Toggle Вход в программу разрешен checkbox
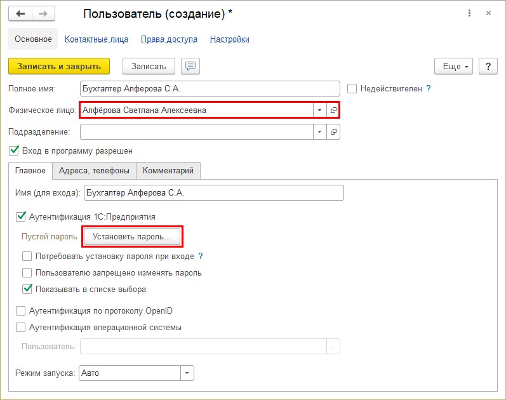This screenshot has width=506, height=400. pyautogui.click(x=14, y=150)
